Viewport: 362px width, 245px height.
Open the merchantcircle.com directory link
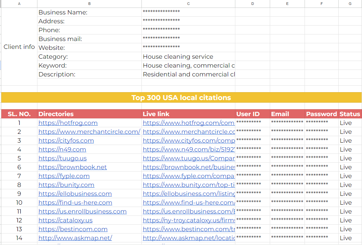(89, 132)
